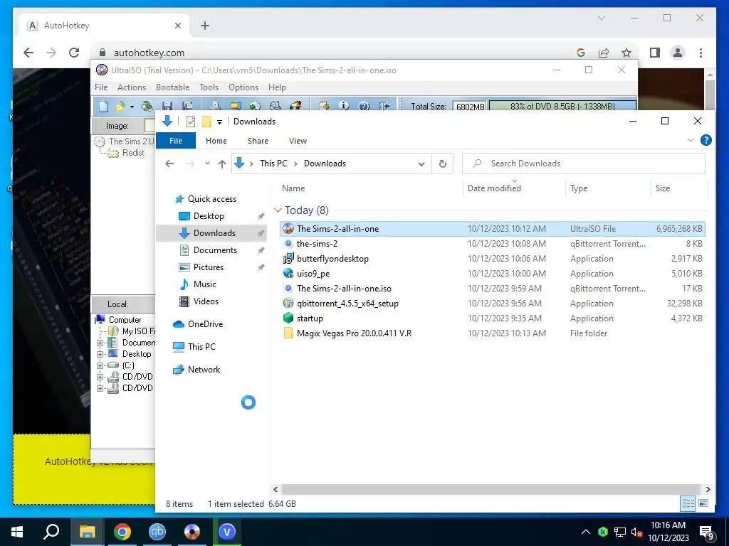Image resolution: width=729 pixels, height=546 pixels.
Task: Expand Documents node in UltraISO Local tree
Action: pos(100,343)
